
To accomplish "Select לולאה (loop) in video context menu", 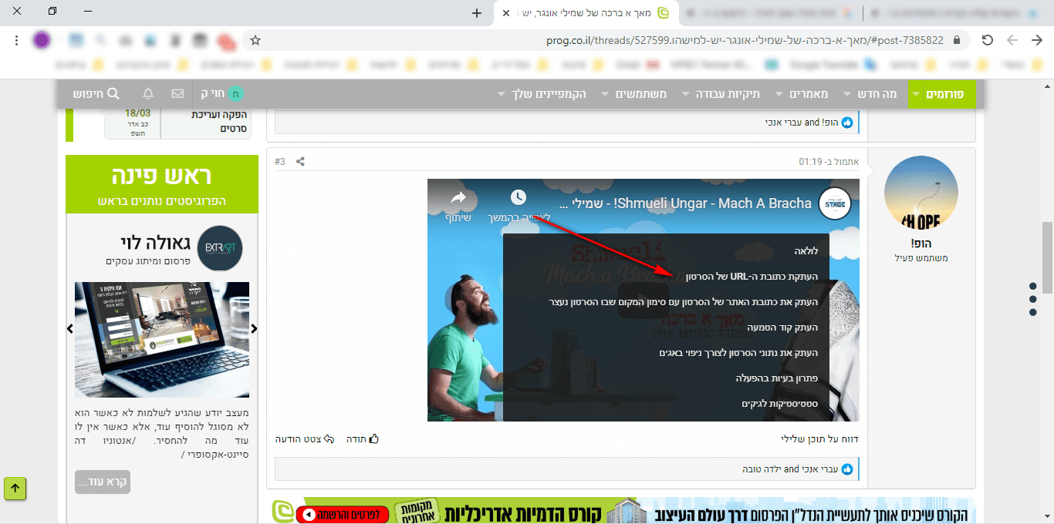I will pos(806,250).
